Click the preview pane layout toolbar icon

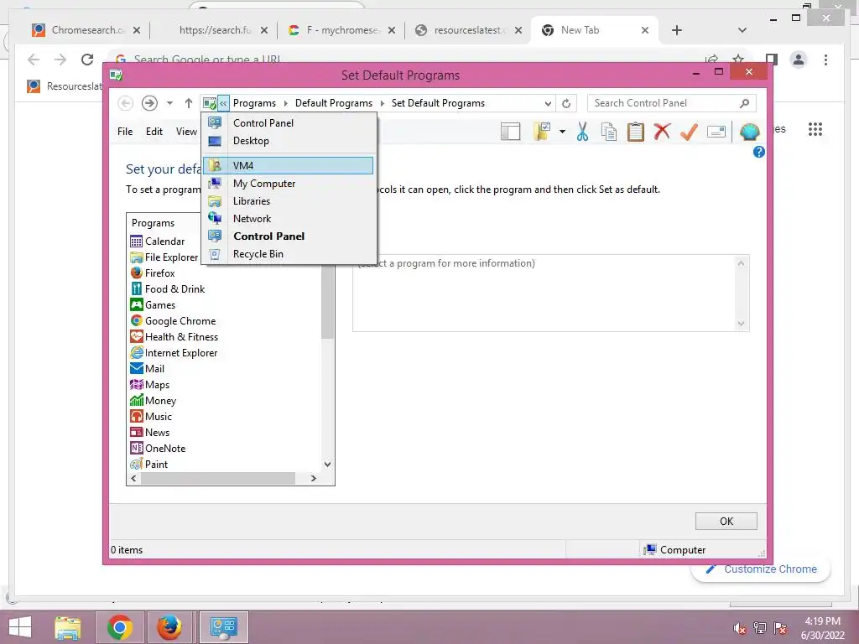coord(511,132)
